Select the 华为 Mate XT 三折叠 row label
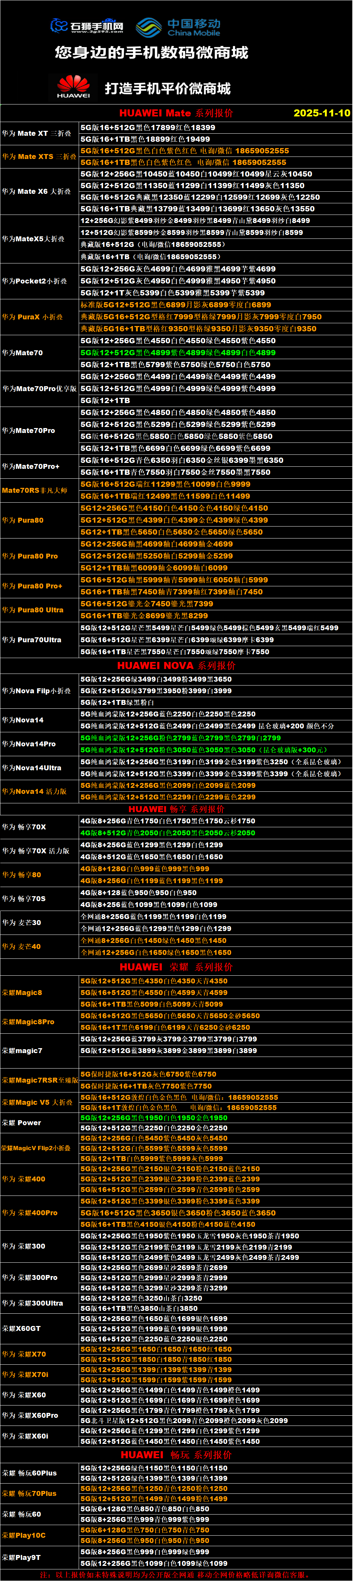The width and height of the screenshot is (353, 1581). coord(36,133)
